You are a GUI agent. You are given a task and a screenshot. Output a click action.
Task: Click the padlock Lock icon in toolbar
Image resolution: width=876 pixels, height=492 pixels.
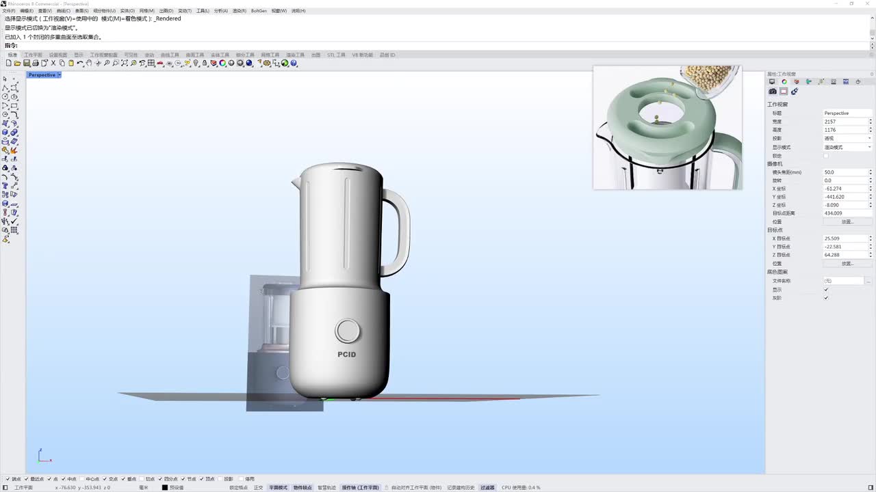pyautogui.click(x=205, y=63)
